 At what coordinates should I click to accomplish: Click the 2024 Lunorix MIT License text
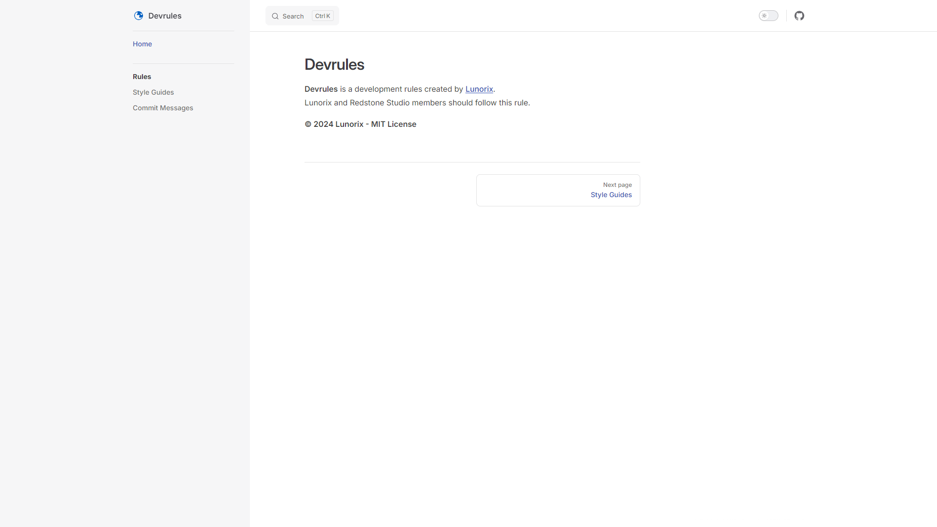(360, 124)
